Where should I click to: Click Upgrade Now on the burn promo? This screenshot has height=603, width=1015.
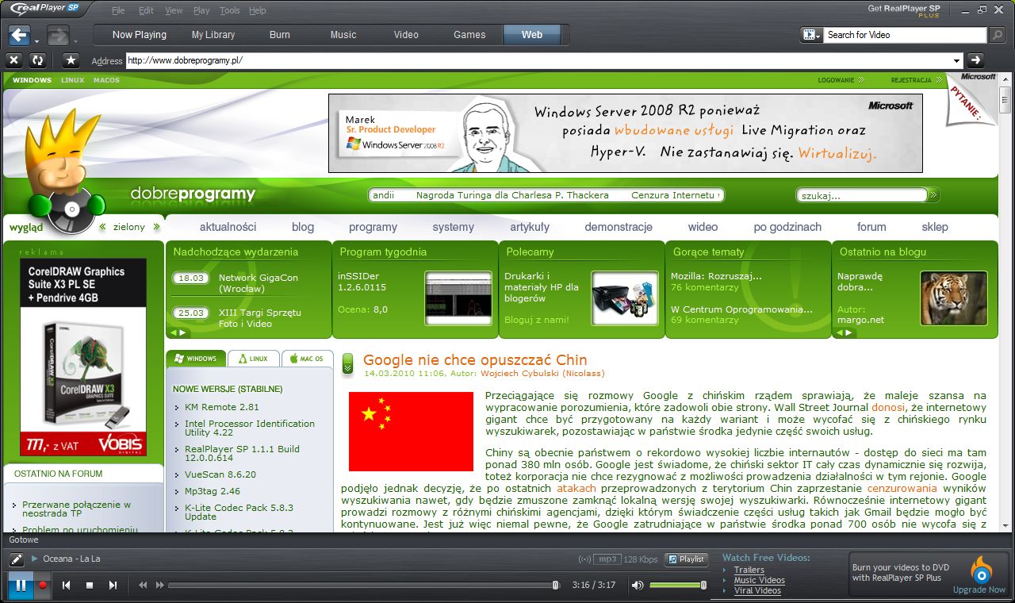979,590
